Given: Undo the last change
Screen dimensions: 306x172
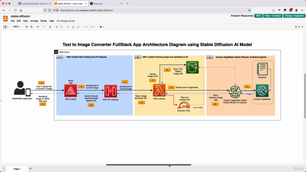Looking at the screenshot, I should coord(38,27).
